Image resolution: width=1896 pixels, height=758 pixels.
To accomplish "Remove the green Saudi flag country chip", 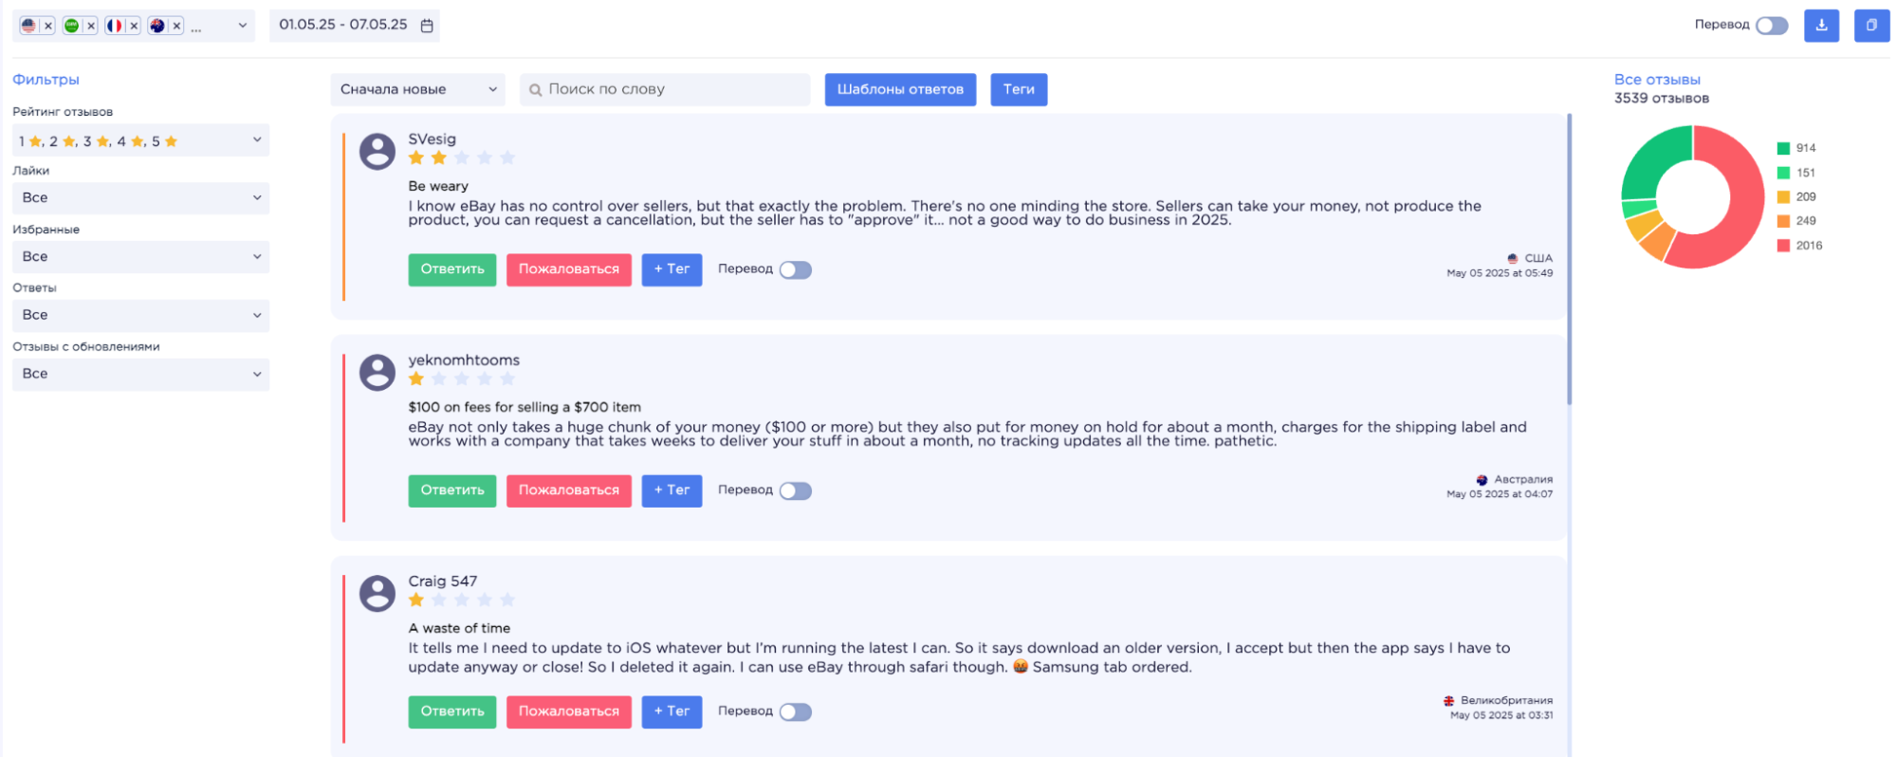I will coord(91,26).
